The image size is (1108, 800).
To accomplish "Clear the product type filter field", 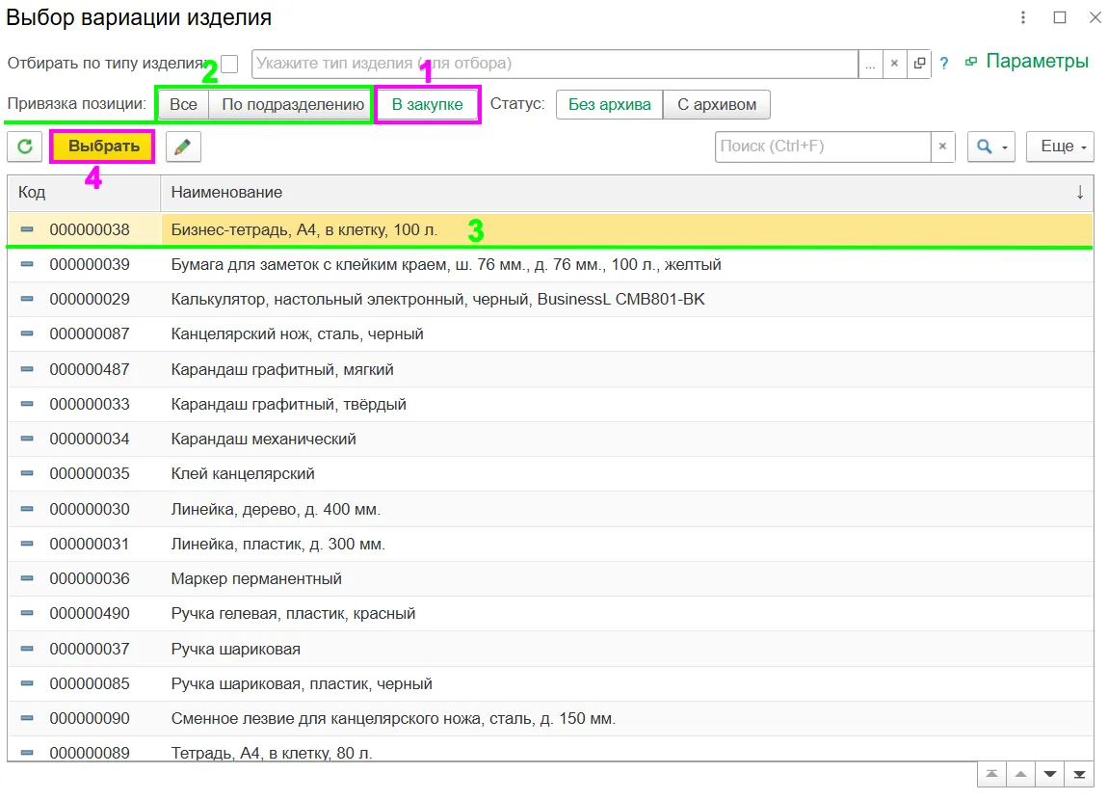I will point(894,64).
